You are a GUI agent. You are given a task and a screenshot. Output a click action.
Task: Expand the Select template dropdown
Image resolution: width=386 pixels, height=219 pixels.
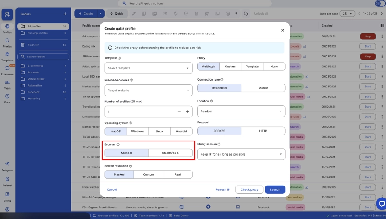click(x=148, y=68)
